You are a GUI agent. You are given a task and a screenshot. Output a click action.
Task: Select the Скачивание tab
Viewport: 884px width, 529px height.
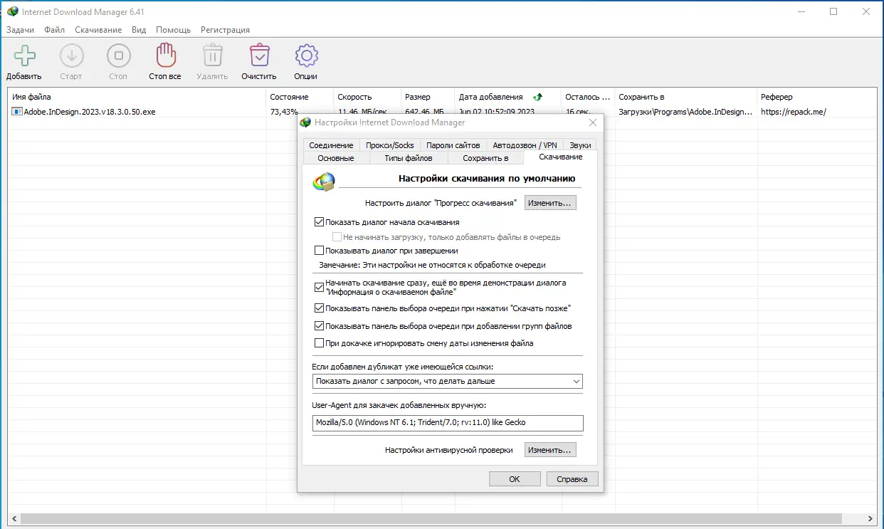tap(561, 157)
